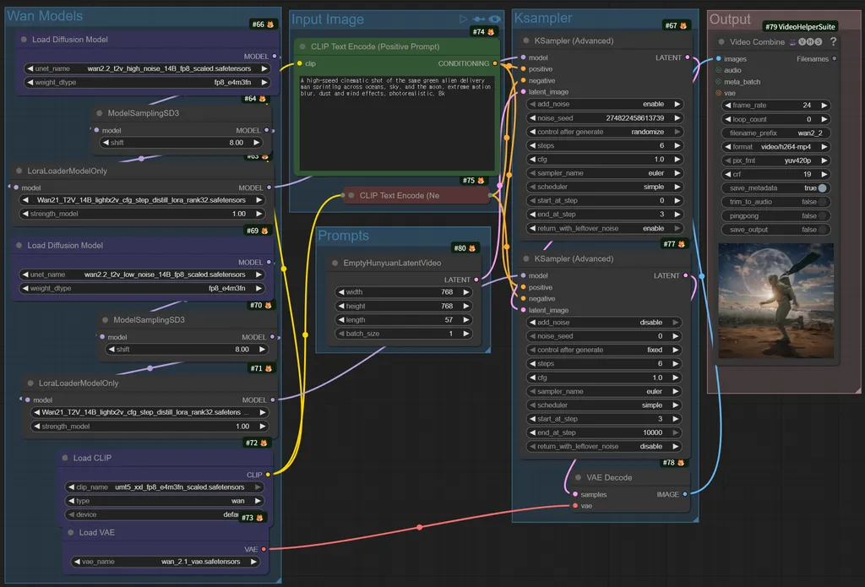Click the Ksampler group title

[543, 19]
